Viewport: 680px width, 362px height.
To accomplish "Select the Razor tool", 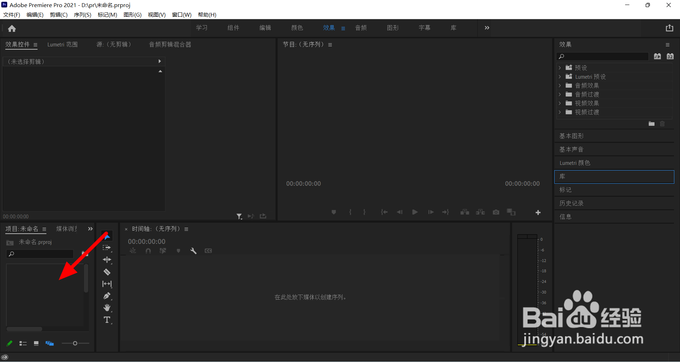I will (x=107, y=272).
